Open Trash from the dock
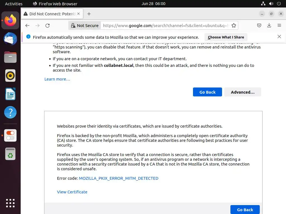286x214 pixels. pyautogui.click(x=10, y=154)
